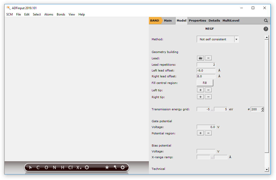Open the gear settings icon in toolbar
The width and height of the screenshot is (276, 180).
(x=123, y=167)
